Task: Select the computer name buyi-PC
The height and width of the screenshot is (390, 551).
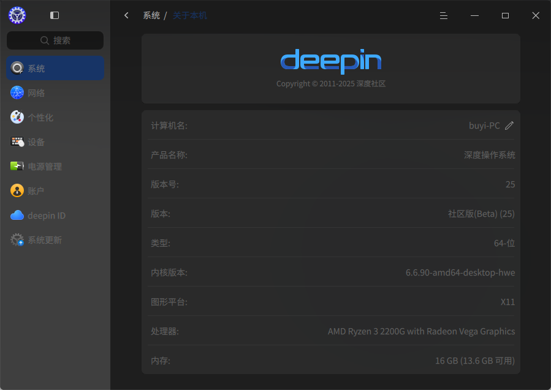Action: pyautogui.click(x=484, y=126)
